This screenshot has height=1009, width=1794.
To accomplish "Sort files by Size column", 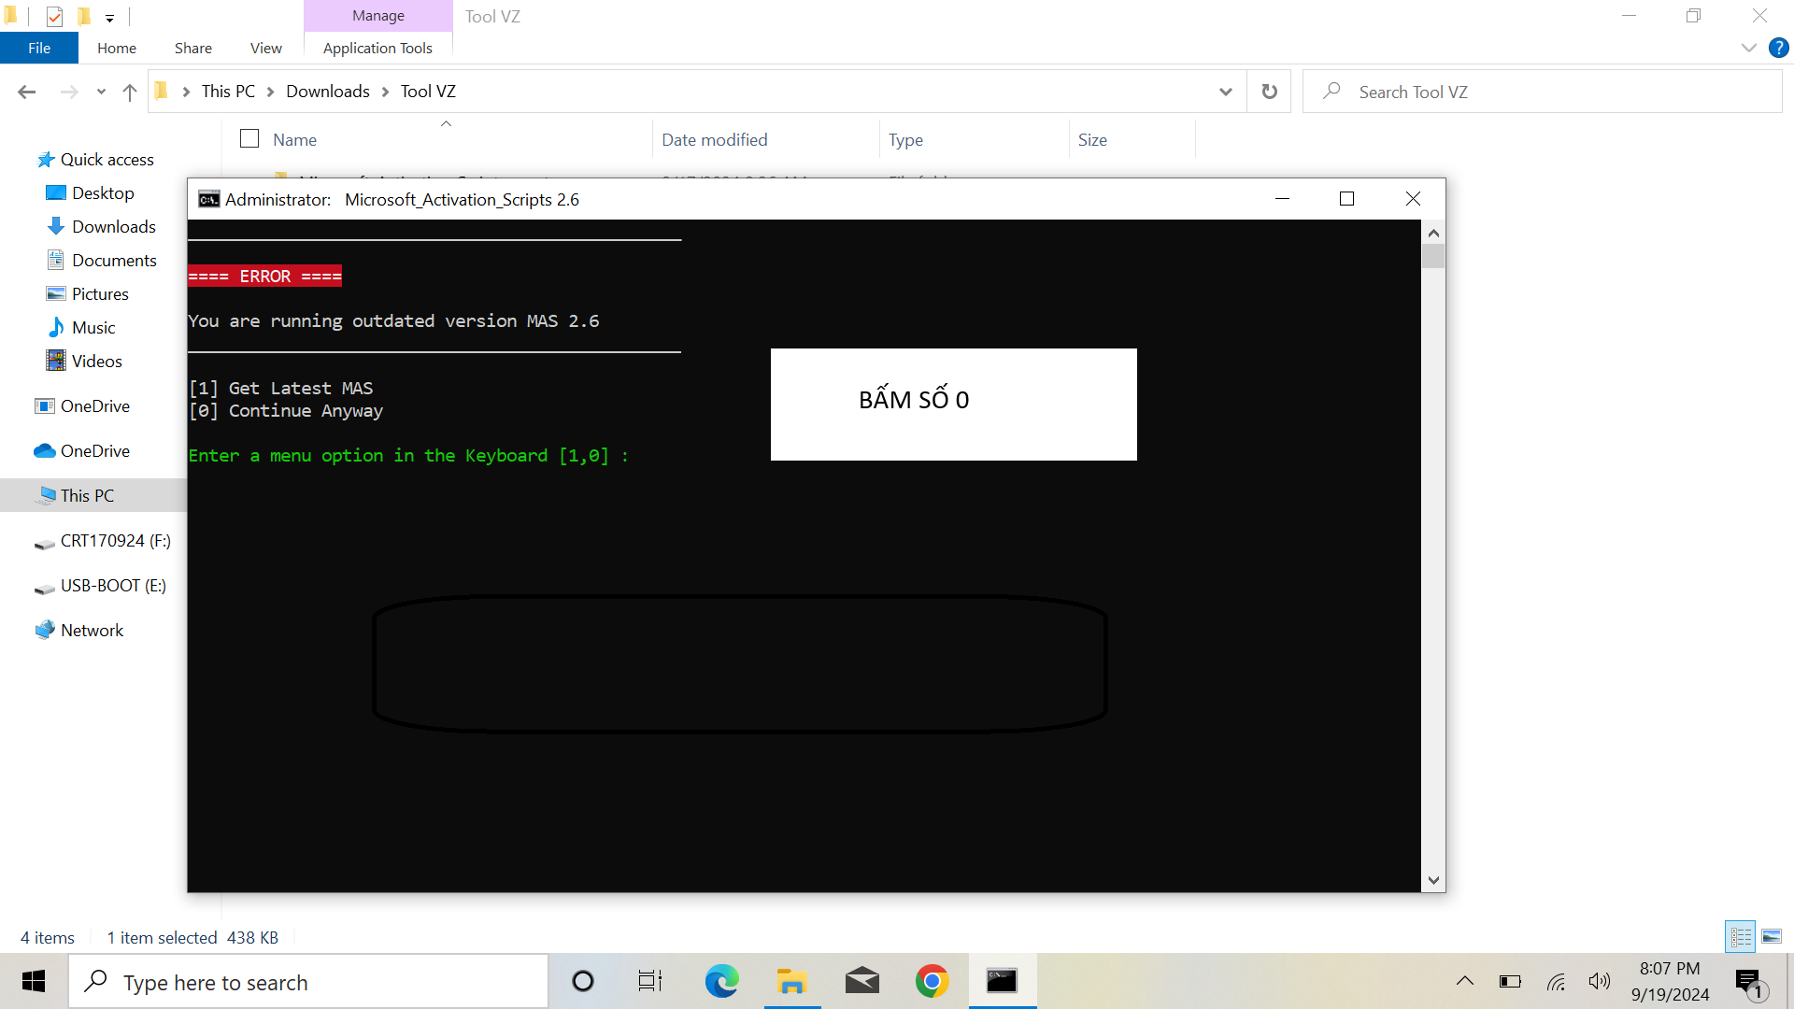I will [x=1092, y=139].
